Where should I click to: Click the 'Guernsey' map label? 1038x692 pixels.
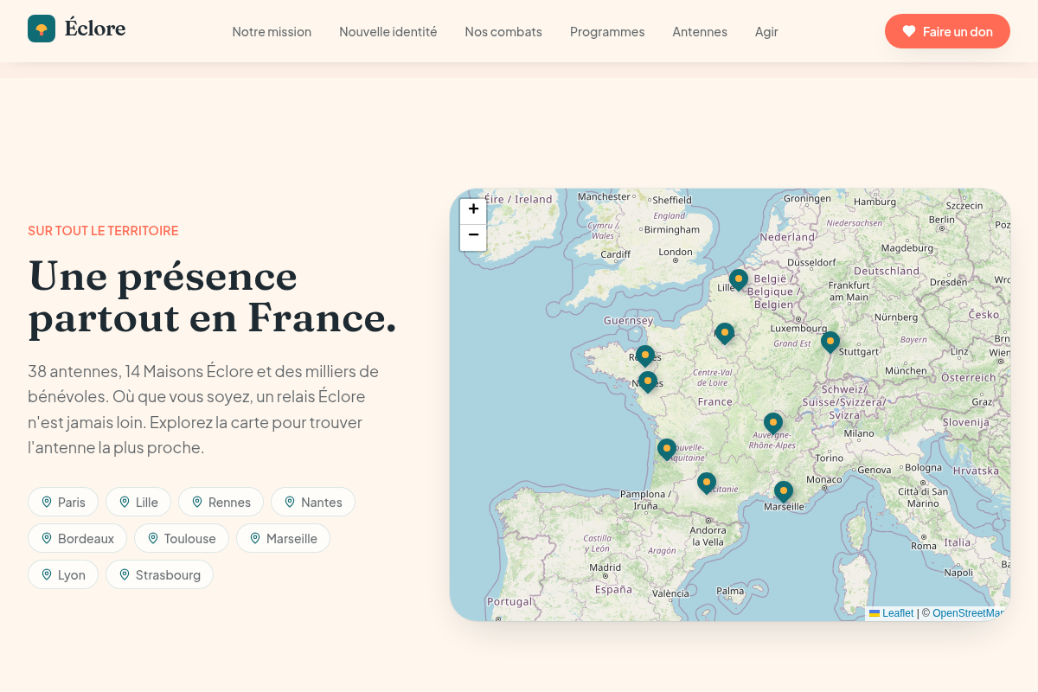629,320
